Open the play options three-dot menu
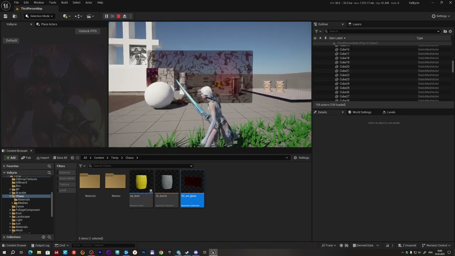Screen dimensions: 455x256 click(x=130, y=16)
